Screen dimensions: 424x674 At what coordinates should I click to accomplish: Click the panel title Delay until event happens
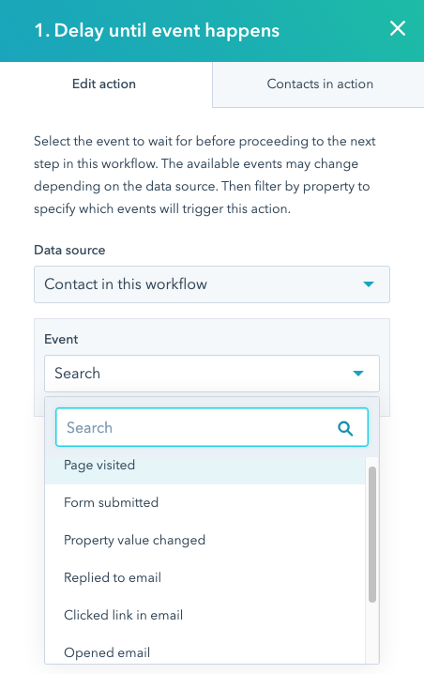157,31
